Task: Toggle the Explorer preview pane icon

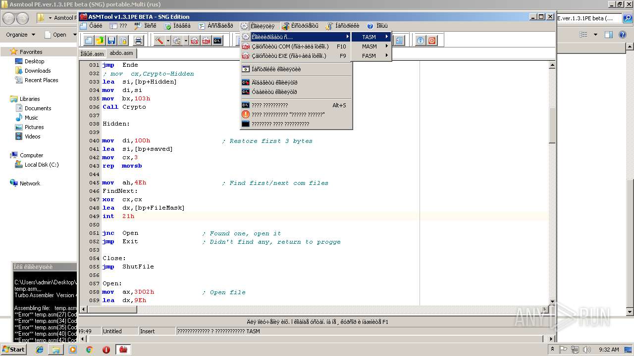Action: [x=609, y=35]
